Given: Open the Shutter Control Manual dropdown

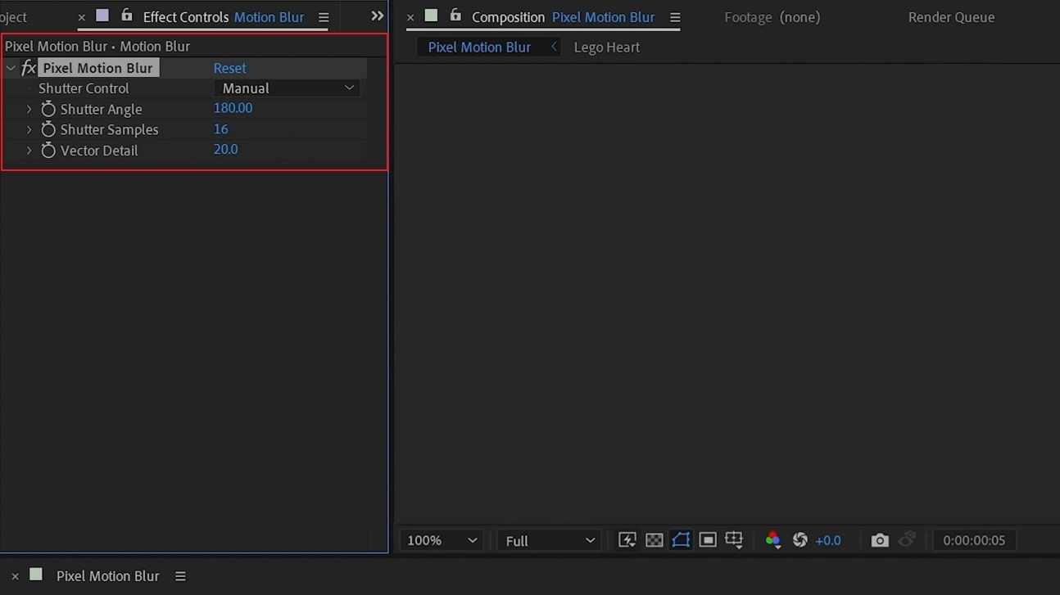Looking at the screenshot, I should coord(287,88).
